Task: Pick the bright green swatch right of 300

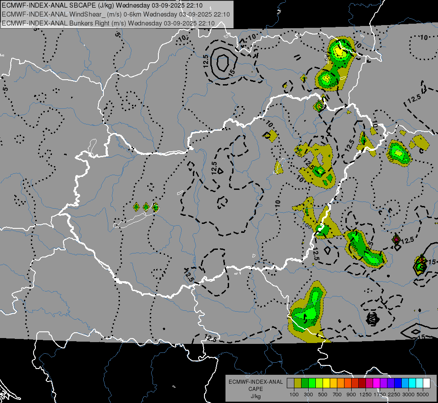Action: tap(312, 383)
